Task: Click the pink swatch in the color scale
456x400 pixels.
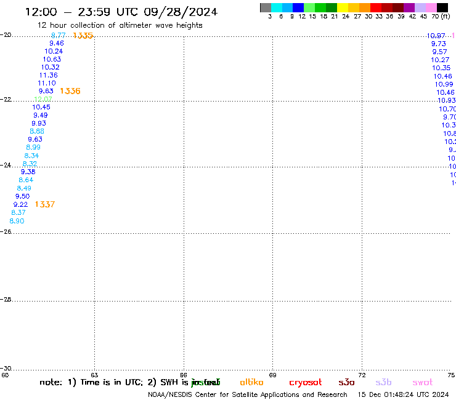Action: pos(431,7)
